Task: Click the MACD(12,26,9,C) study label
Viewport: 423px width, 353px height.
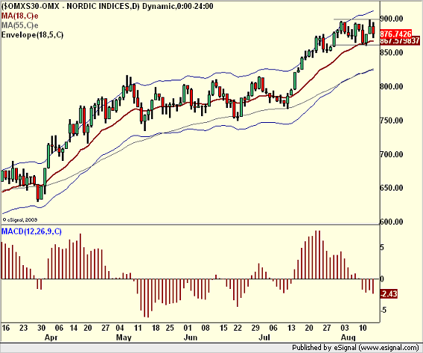Action: [31, 232]
